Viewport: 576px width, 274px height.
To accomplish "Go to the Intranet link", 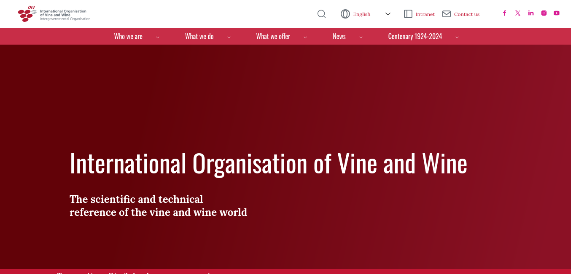I will coord(425,14).
